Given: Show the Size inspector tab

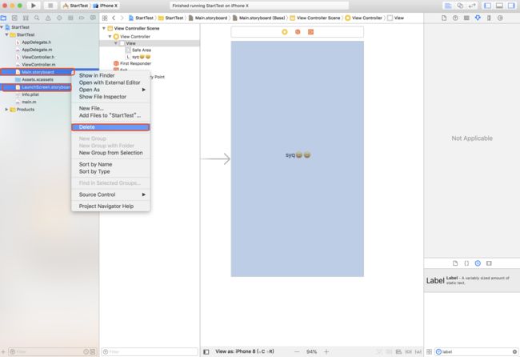Looking at the screenshot, I should (x=489, y=18).
